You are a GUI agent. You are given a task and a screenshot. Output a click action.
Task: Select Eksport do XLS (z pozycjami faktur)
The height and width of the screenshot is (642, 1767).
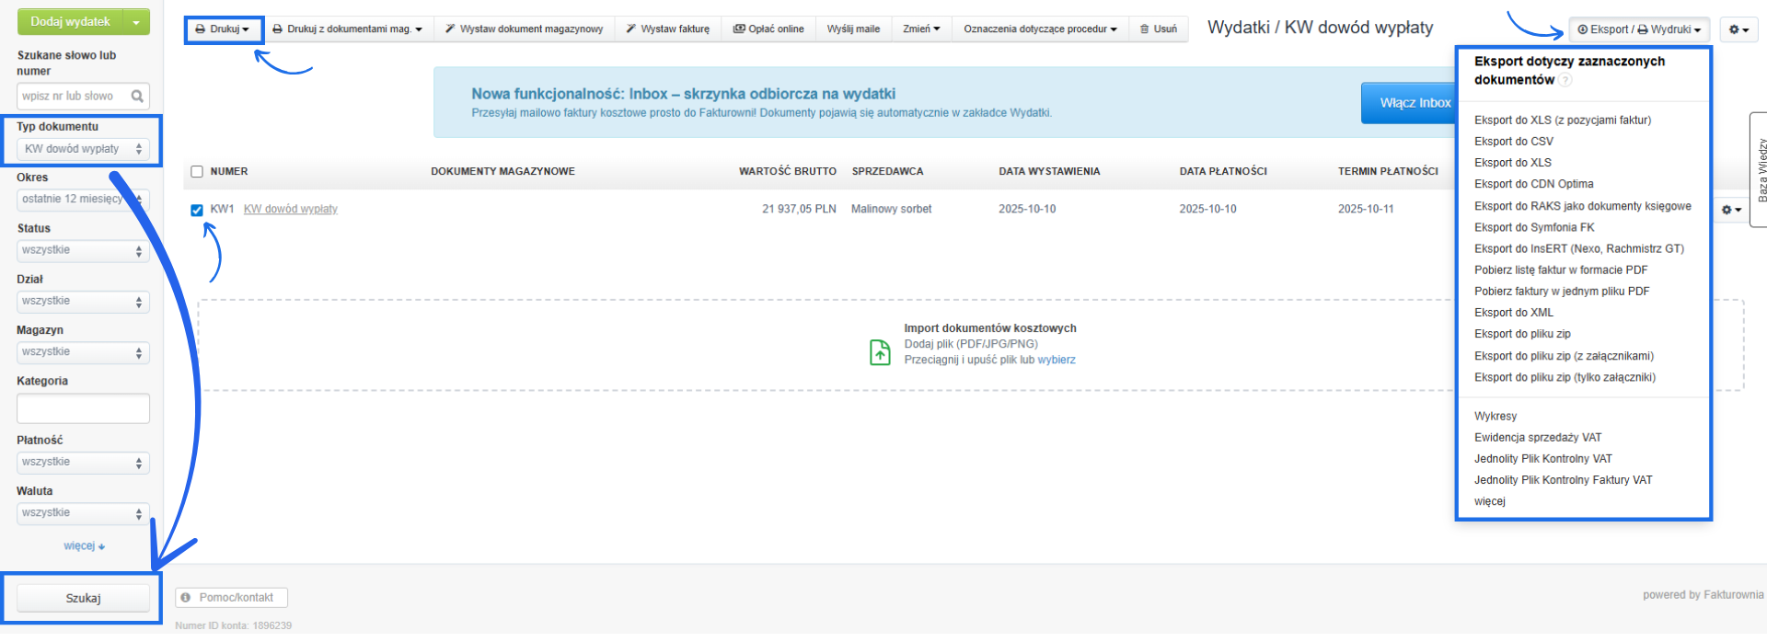[x=1563, y=120]
